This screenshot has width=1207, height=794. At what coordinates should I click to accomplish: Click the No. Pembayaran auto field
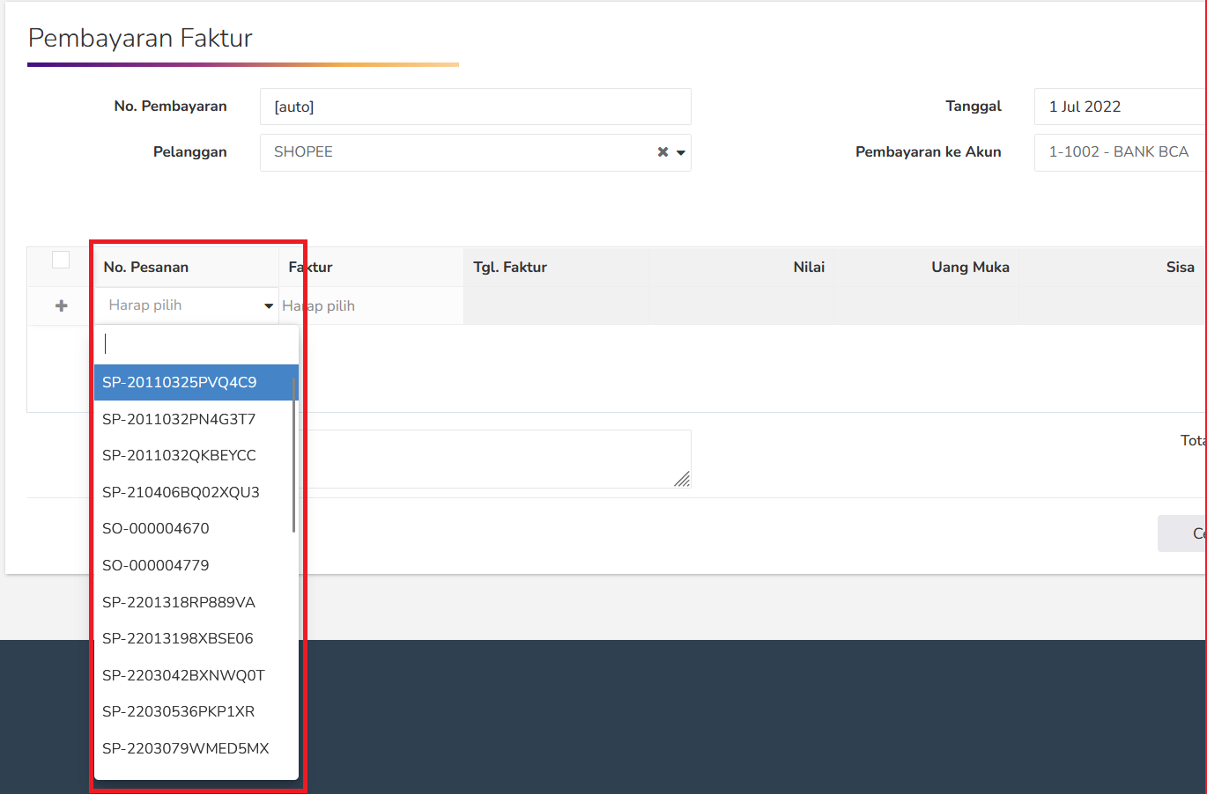[476, 107]
